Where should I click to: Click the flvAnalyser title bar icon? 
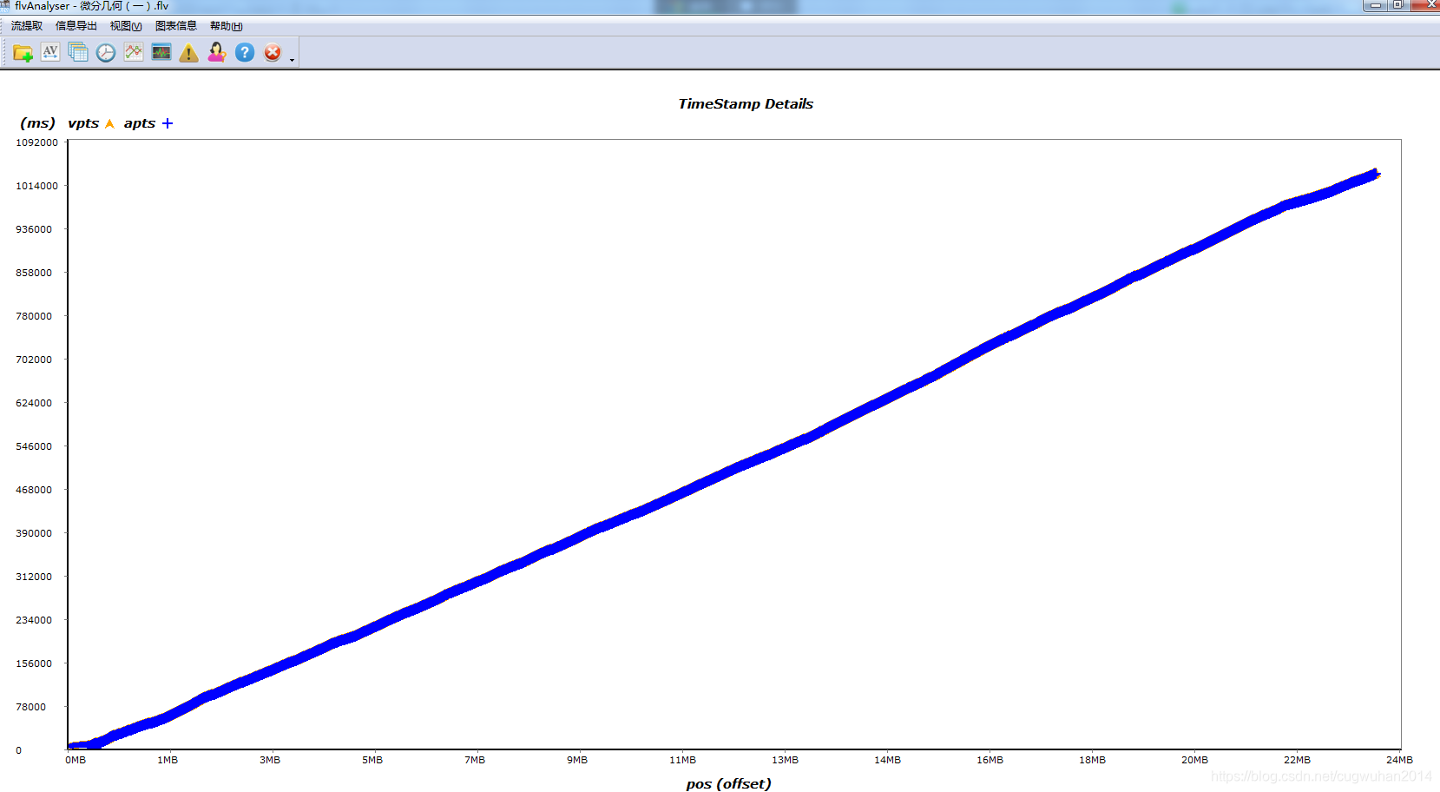pos(5,5)
